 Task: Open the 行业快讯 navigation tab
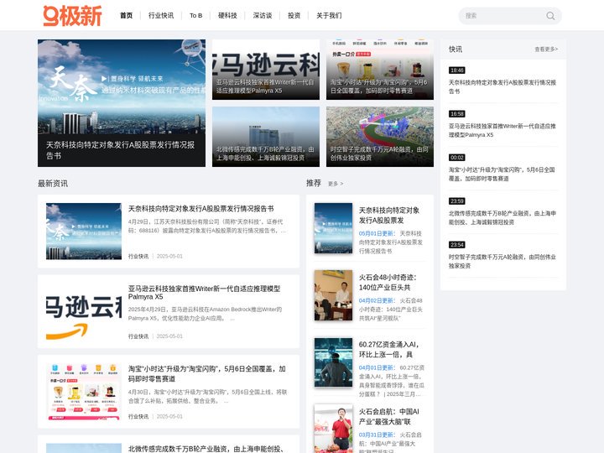[x=161, y=15]
